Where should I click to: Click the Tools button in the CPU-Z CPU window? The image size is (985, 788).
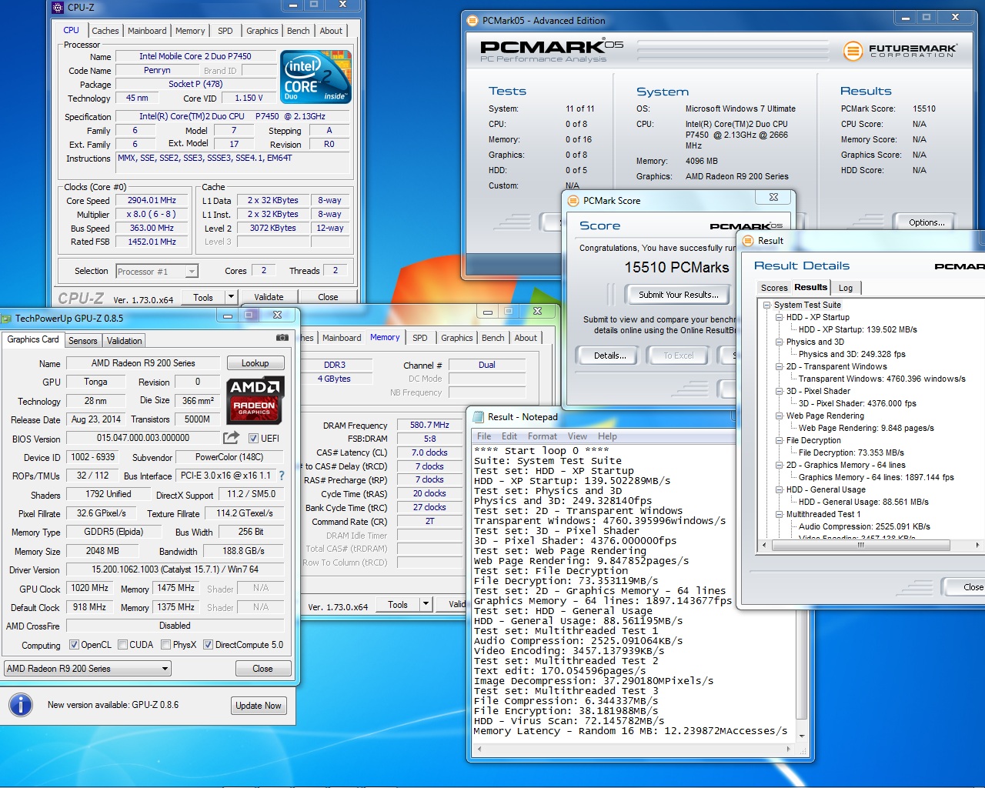tap(203, 297)
